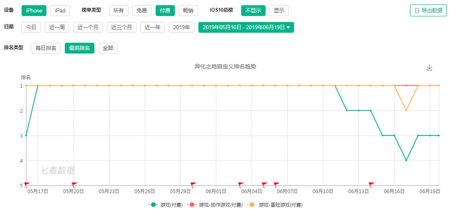Toggle 游戏-动作游戏(付费) legend series

(x=215, y=205)
